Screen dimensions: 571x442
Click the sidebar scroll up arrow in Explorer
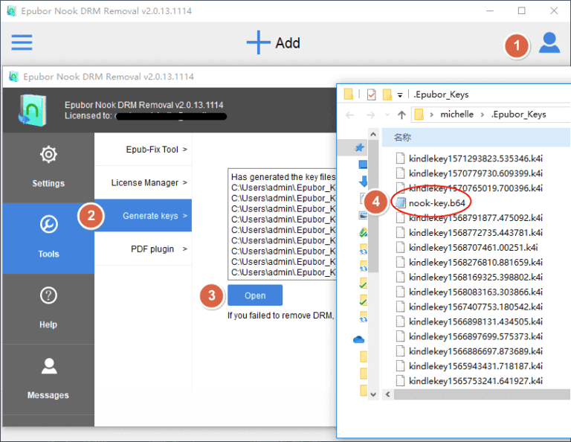pos(373,135)
